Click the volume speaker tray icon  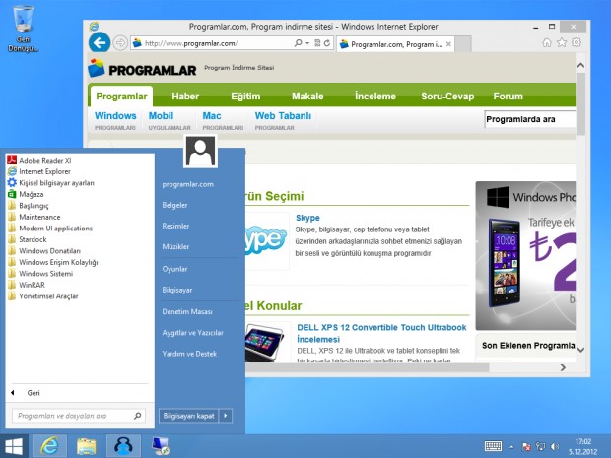point(555,447)
